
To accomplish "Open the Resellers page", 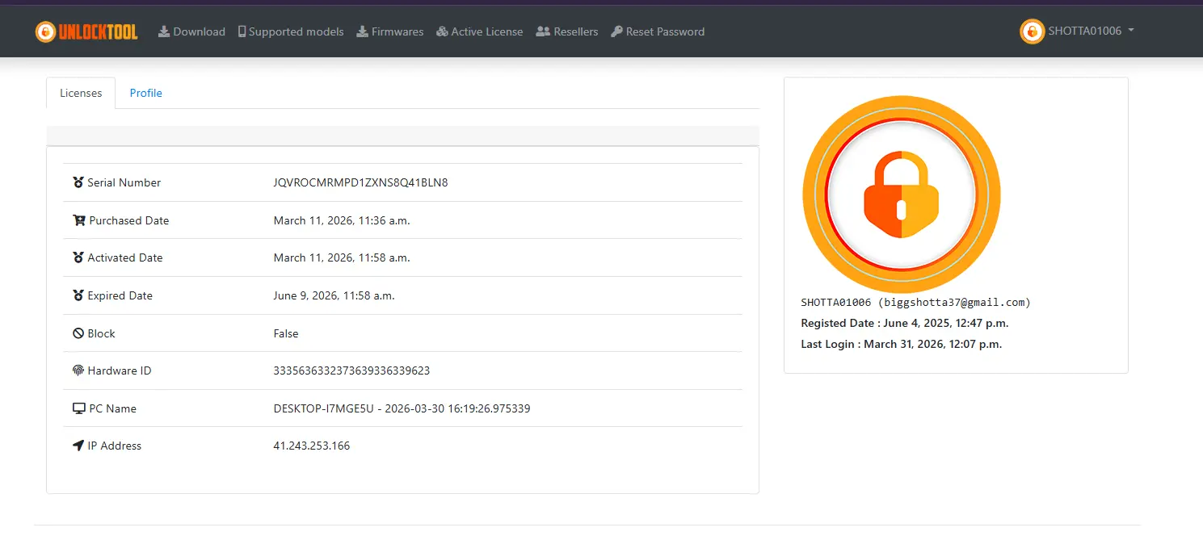I will [567, 31].
